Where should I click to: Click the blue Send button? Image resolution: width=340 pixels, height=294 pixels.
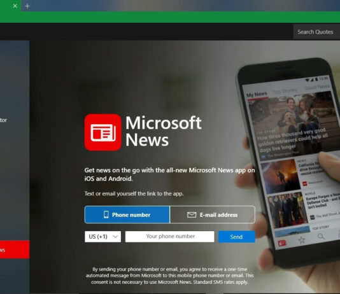(237, 237)
